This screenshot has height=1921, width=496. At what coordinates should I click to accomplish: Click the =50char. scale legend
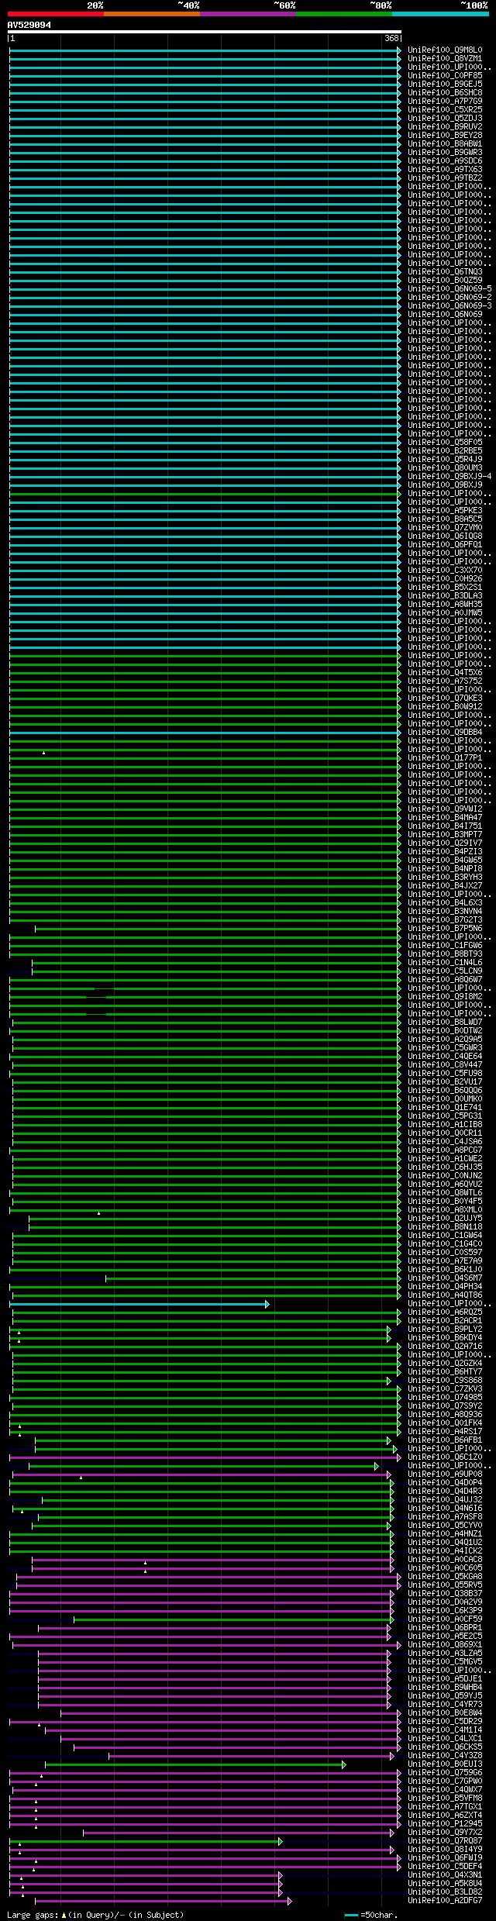[371, 1915]
